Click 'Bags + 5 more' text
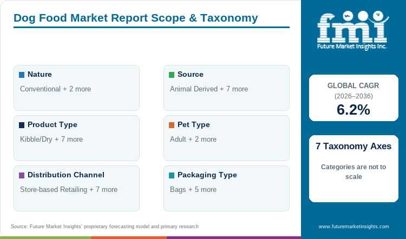Screen dimensions: 406x239 pyautogui.click(x=193, y=190)
